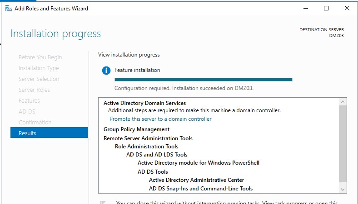Click Active Directory module for Windows PowerShell
The width and height of the screenshot is (358, 204).
199,163
